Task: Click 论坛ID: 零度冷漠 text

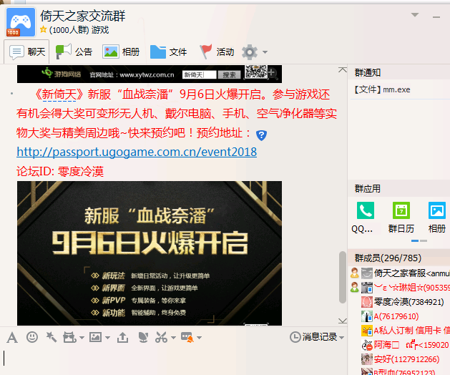Action: click(x=60, y=172)
